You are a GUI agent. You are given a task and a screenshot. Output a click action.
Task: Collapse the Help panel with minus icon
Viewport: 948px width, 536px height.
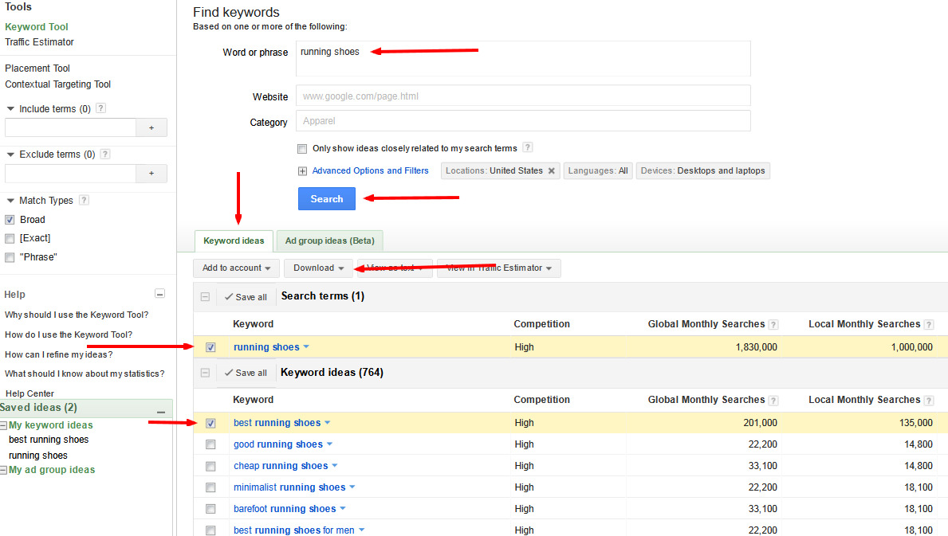(159, 294)
